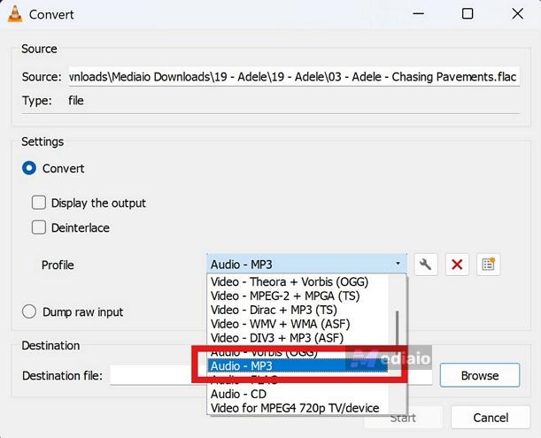541x438 pixels.
Task: Choose Video for MPEG4 720p TV/device profile
Action: (298, 408)
